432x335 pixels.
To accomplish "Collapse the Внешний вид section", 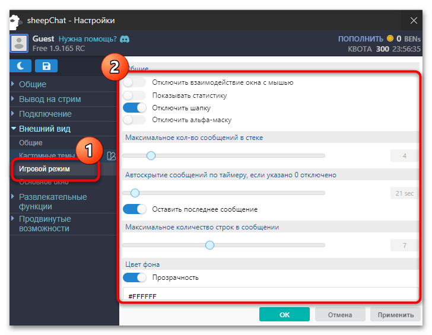I will tap(45, 129).
